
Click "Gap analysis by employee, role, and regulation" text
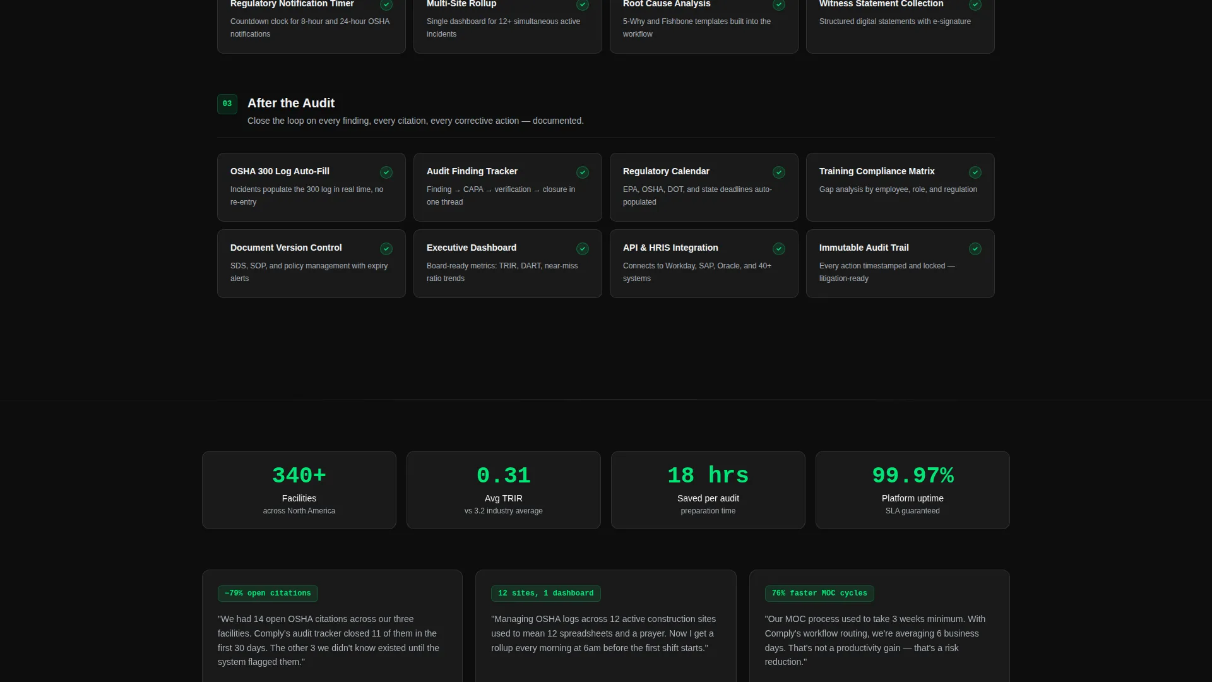(x=898, y=189)
